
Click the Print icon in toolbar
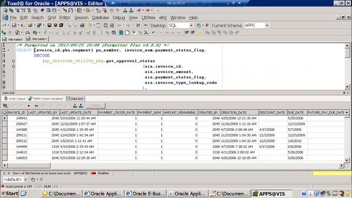click(82, 25)
